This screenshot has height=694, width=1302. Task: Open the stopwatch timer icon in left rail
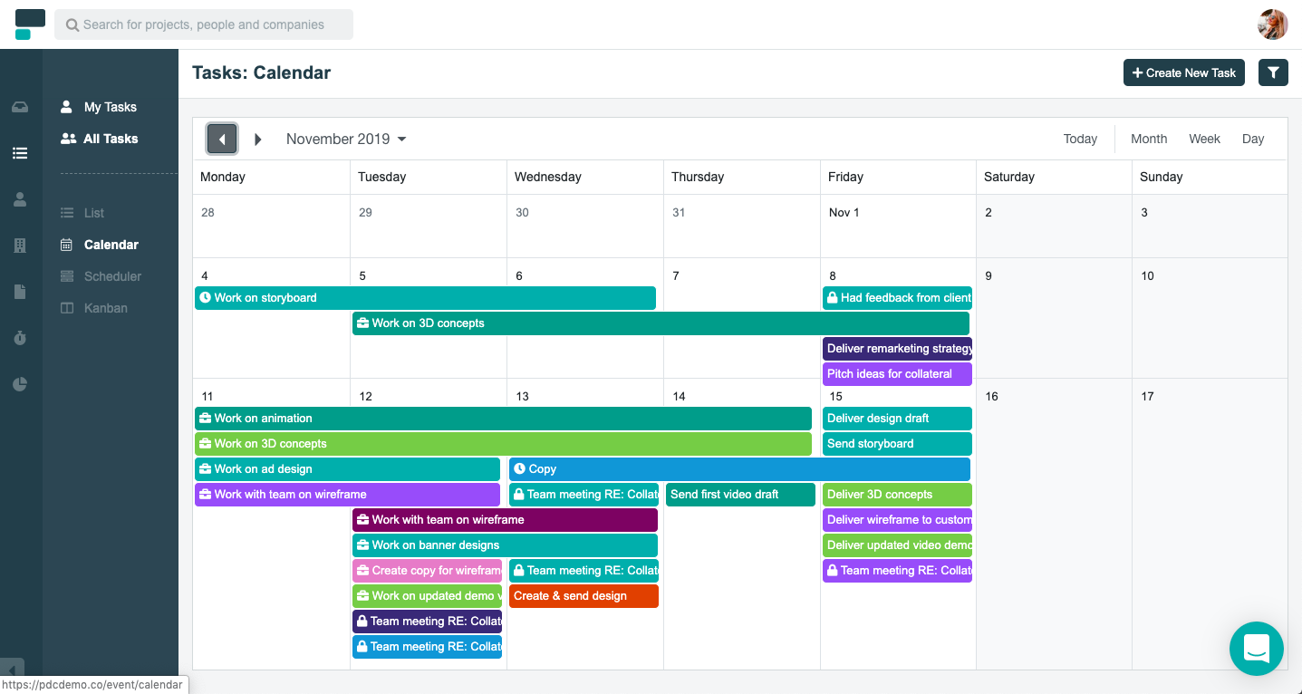click(20, 338)
